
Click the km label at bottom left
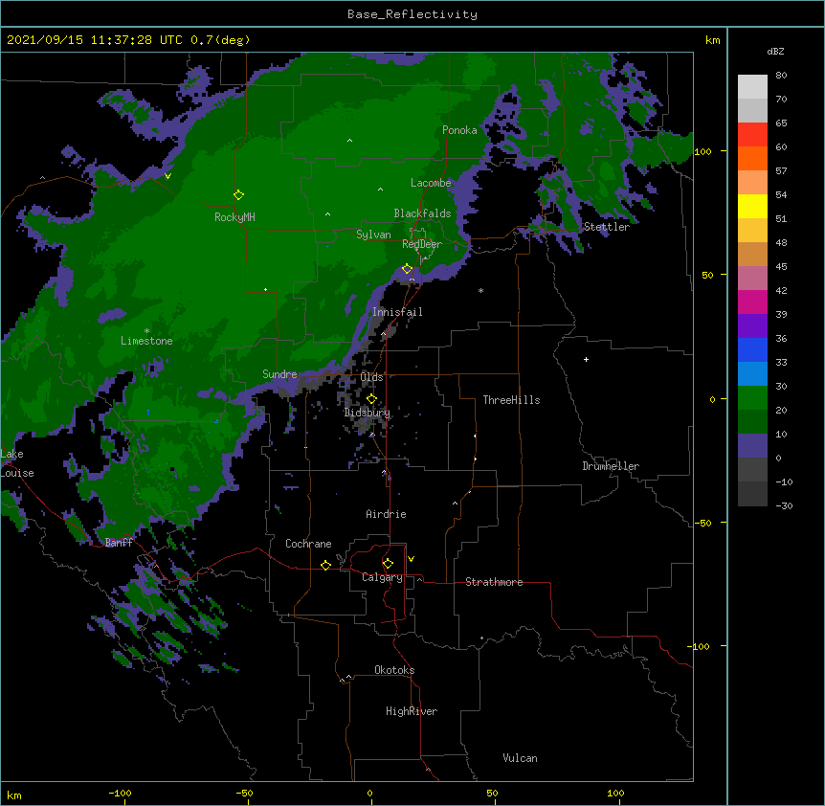14,795
